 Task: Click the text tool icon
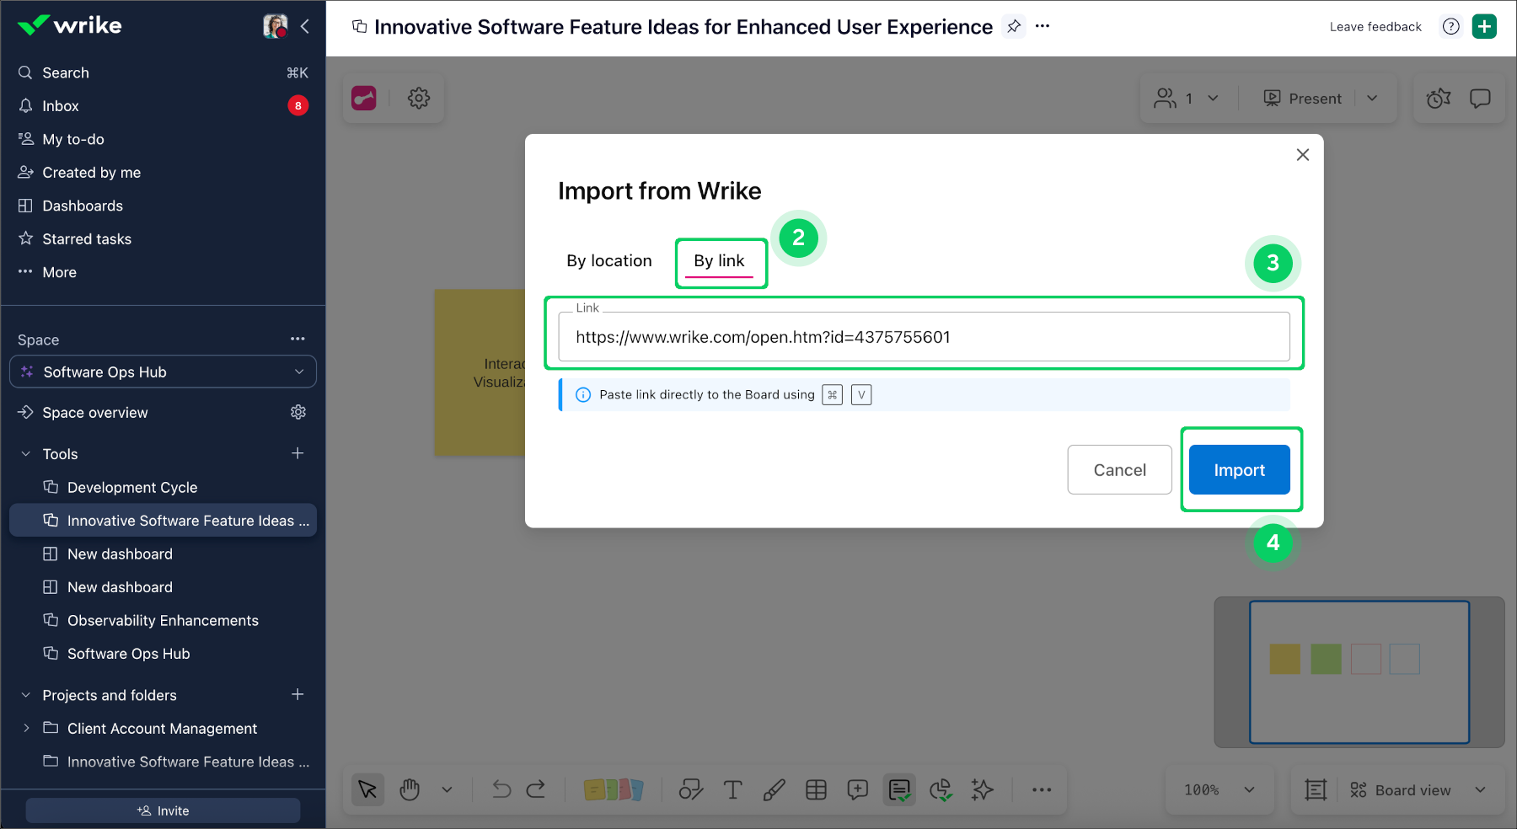tap(732, 790)
